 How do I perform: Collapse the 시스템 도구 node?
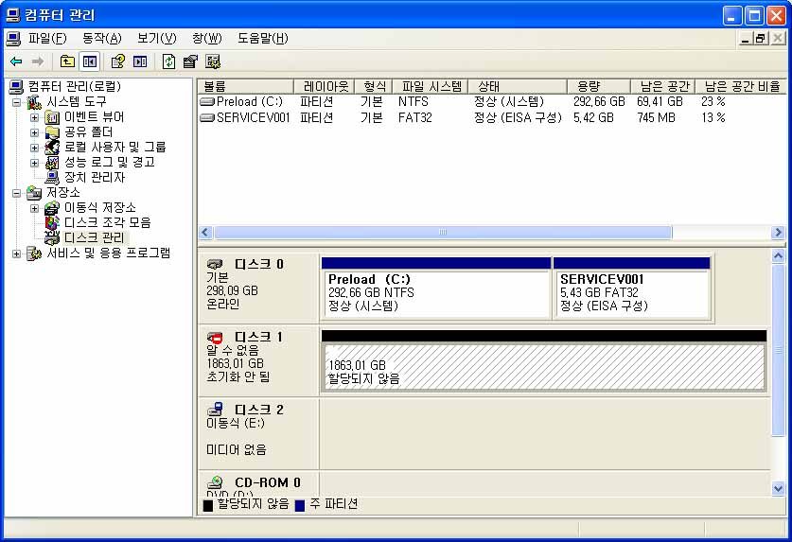click(17, 102)
